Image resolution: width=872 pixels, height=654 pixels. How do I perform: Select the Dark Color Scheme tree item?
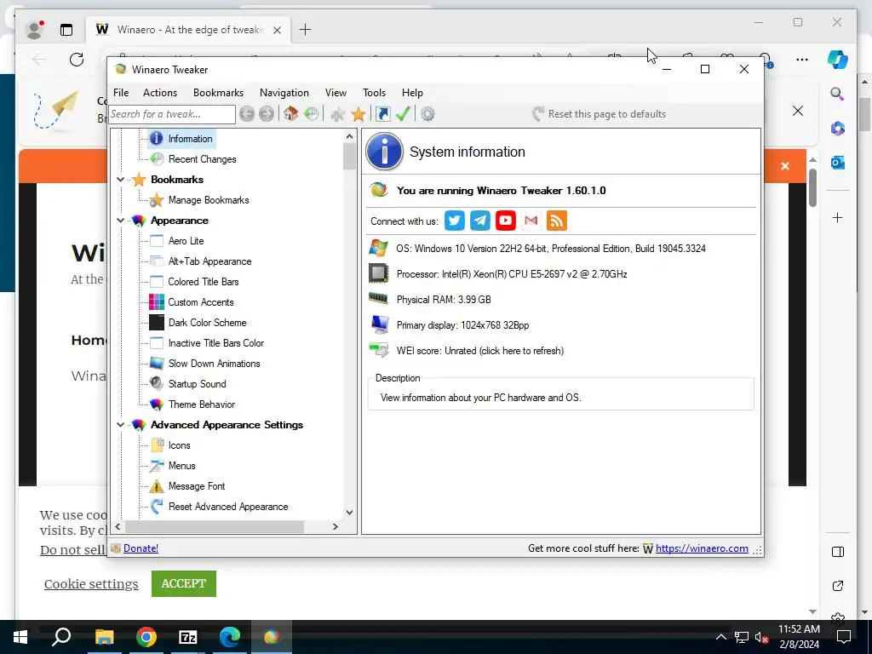coord(208,323)
